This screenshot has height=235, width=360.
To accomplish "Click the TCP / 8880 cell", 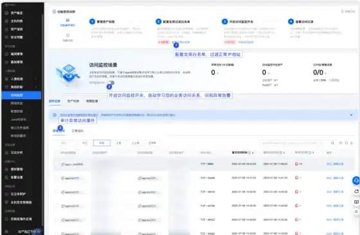I will click(207, 164).
